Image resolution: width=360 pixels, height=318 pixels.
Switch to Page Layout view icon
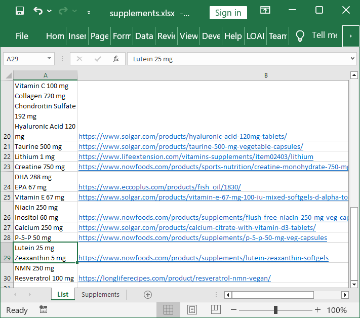pyautogui.click(x=192, y=310)
